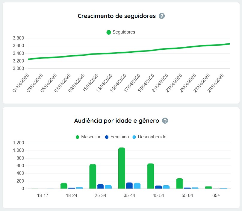Select the Feminino bar for 35-44
The width and height of the screenshot is (242, 211).
pos(129,186)
